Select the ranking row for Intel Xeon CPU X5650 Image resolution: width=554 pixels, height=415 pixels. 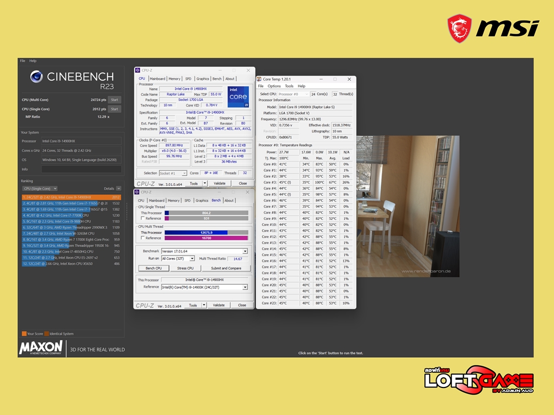click(71, 264)
